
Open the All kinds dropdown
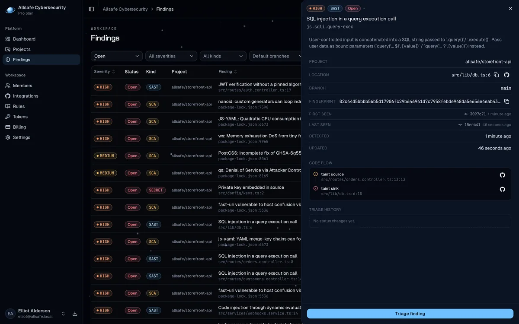point(223,56)
